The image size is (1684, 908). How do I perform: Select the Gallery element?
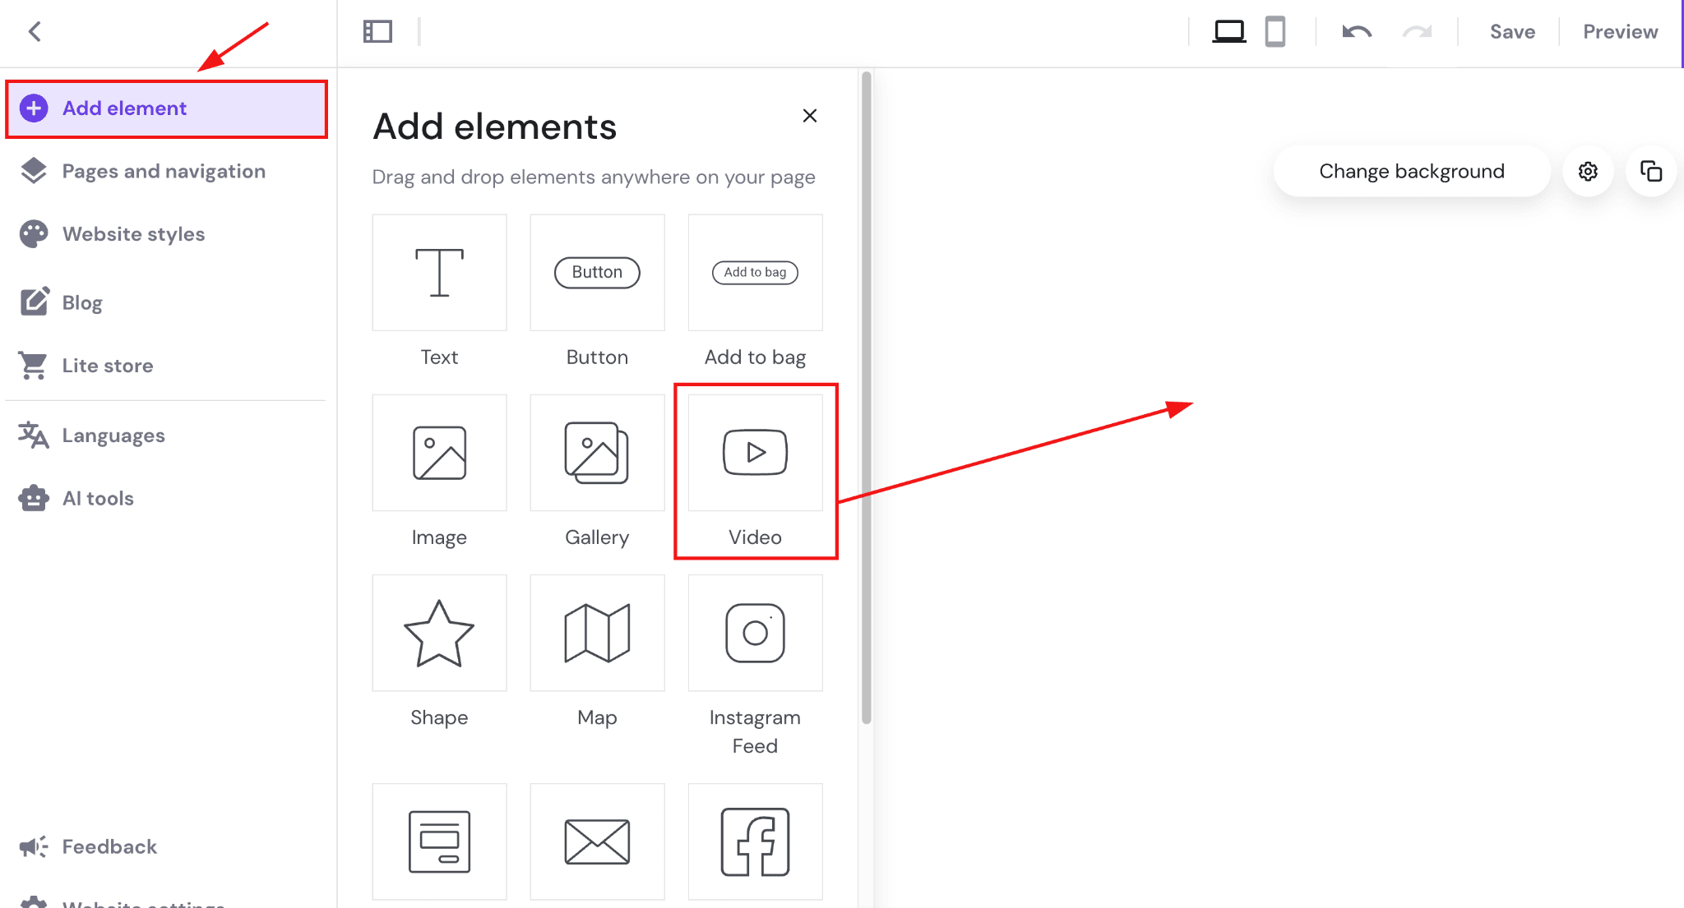tap(598, 472)
